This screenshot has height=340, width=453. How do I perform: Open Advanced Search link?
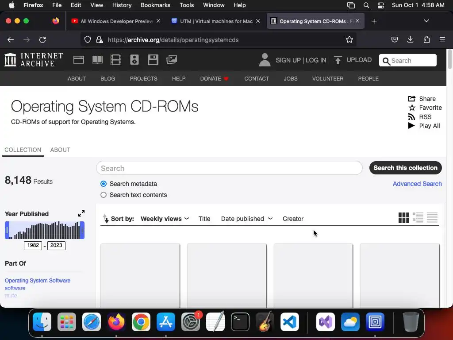(x=417, y=184)
